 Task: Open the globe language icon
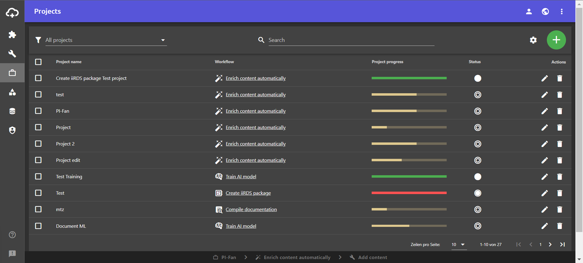coord(545,12)
